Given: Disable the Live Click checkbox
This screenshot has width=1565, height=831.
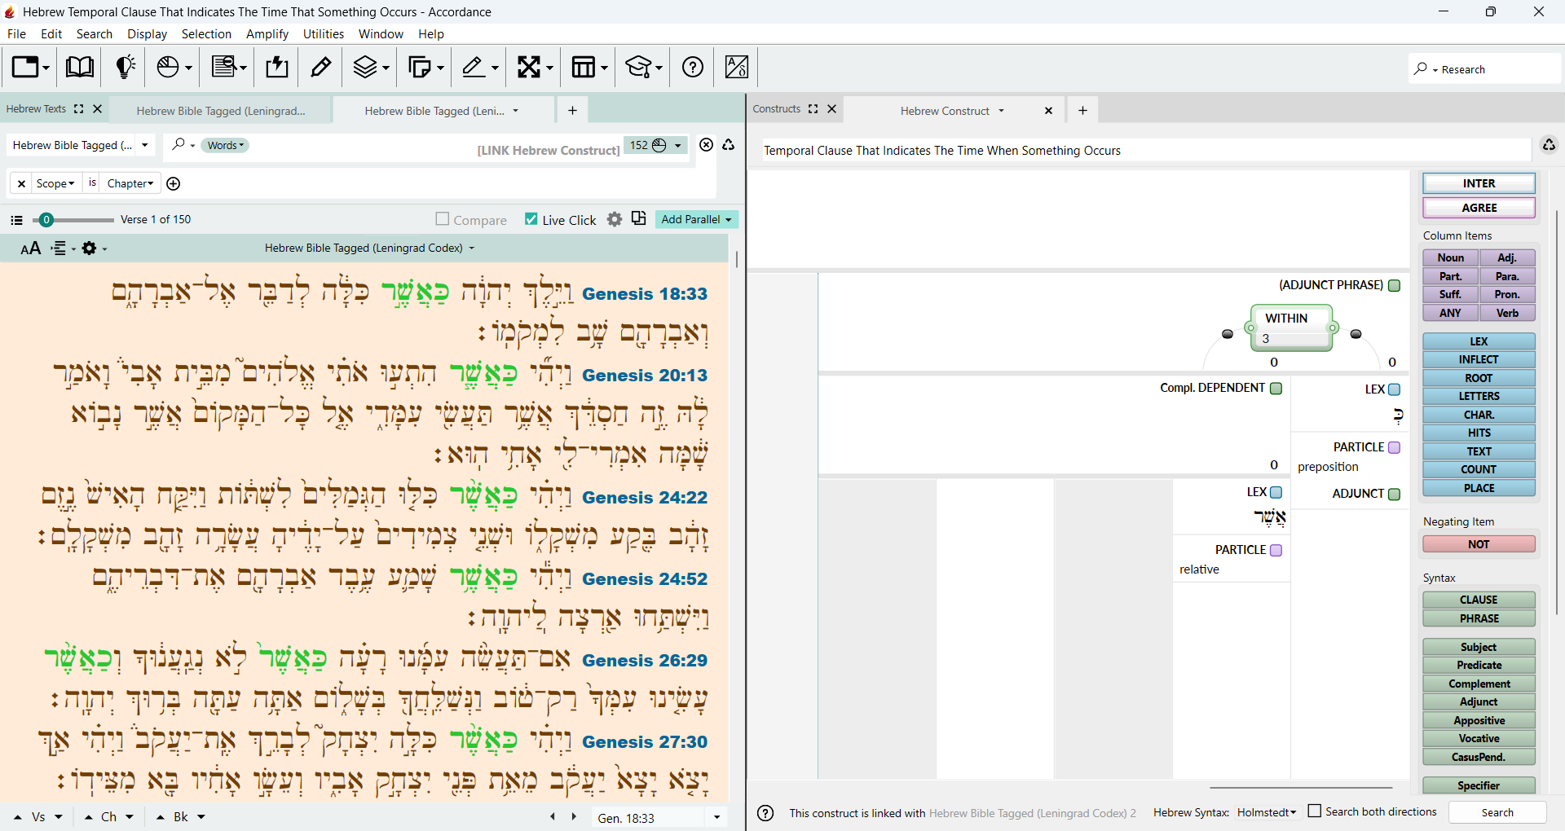Looking at the screenshot, I should (531, 219).
